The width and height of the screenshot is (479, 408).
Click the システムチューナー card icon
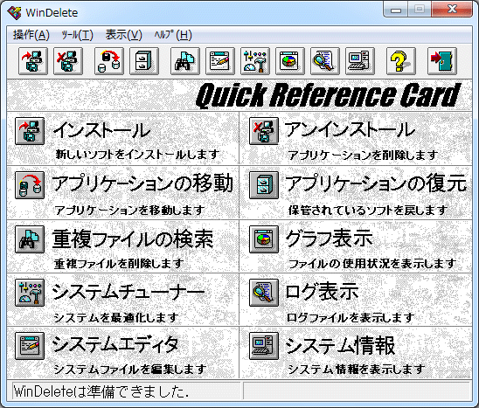[30, 293]
